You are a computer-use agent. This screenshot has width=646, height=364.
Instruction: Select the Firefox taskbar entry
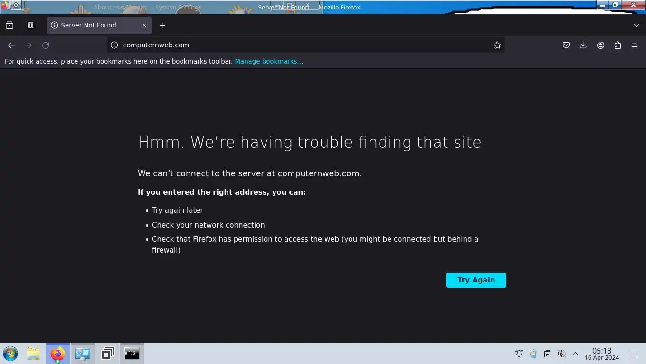pyautogui.click(x=58, y=354)
